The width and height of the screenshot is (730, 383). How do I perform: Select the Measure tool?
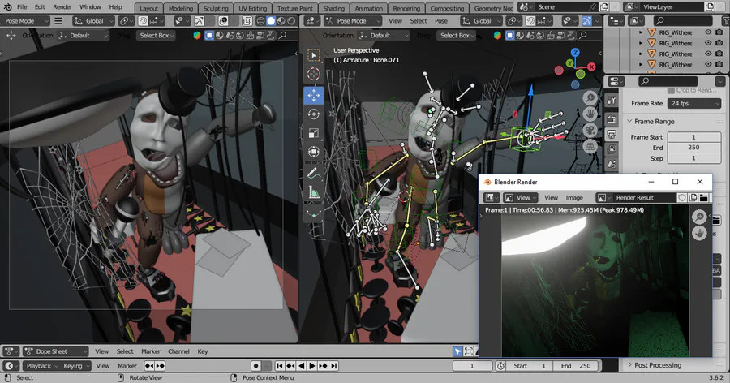pos(314,192)
